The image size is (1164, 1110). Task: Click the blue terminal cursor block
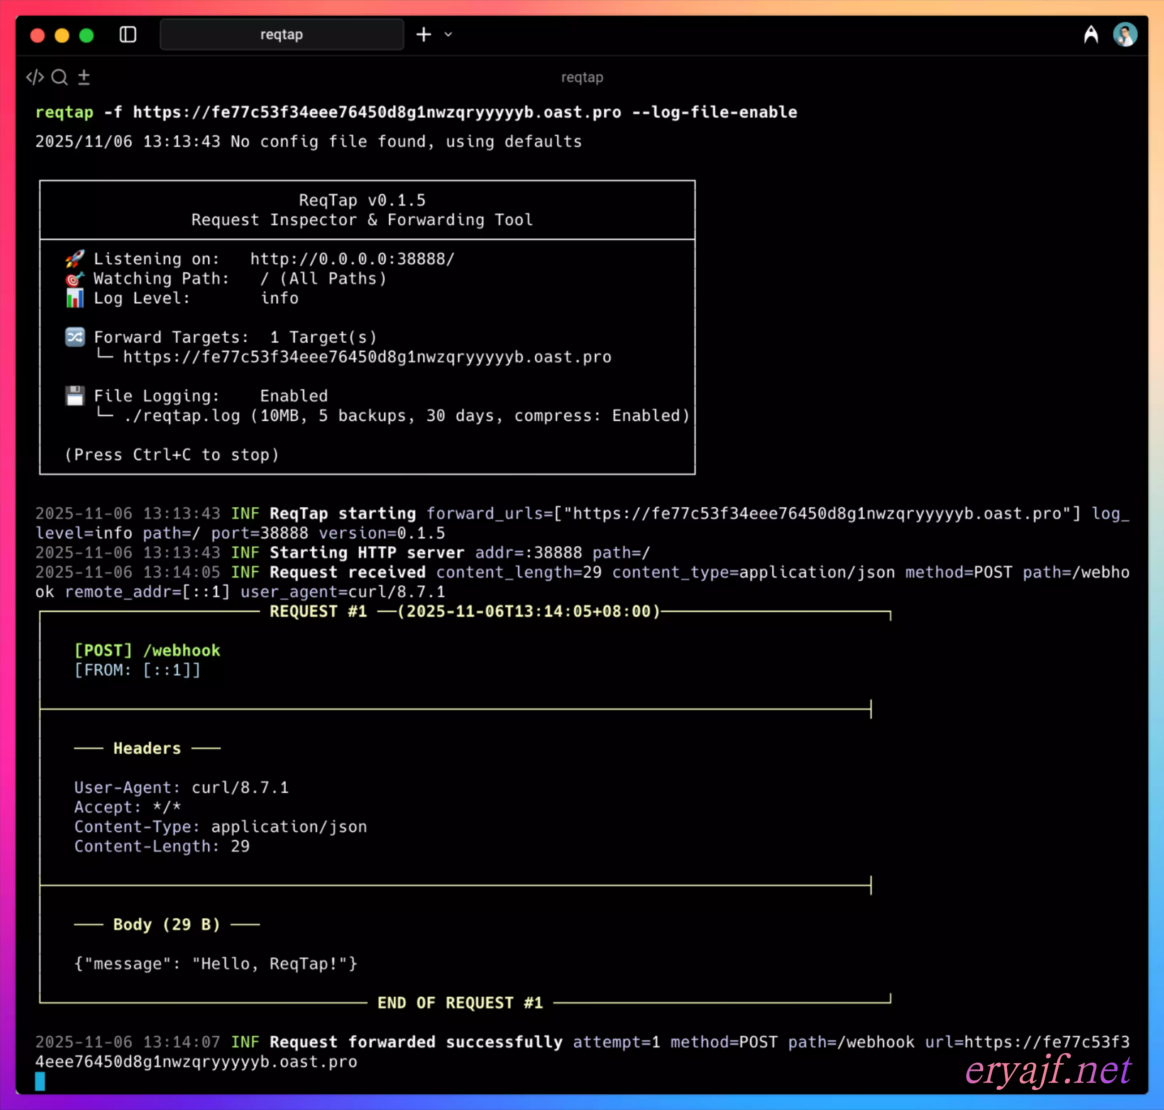[x=40, y=1081]
